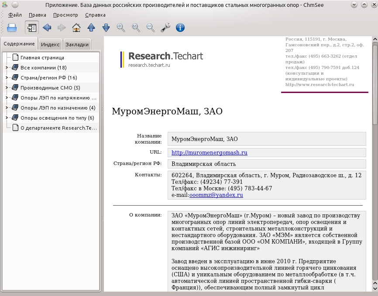
Task: Expand the Опоры освещения по типу (6) node
Action: (7, 117)
